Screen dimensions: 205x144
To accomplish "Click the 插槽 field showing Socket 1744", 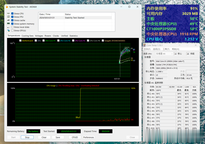I will coord(176,65).
